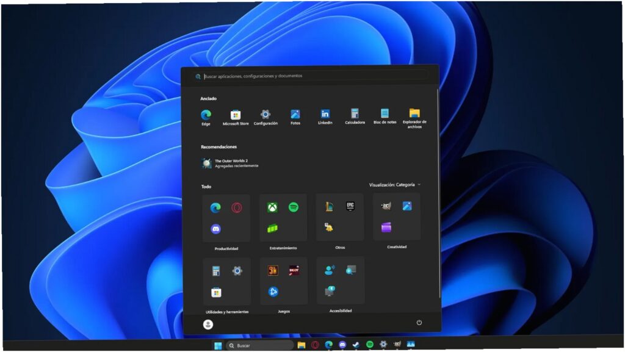Open Xbox app in Entretenimiento group
Image resolution: width=625 pixels, height=352 pixels.
(x=272, y=207)
